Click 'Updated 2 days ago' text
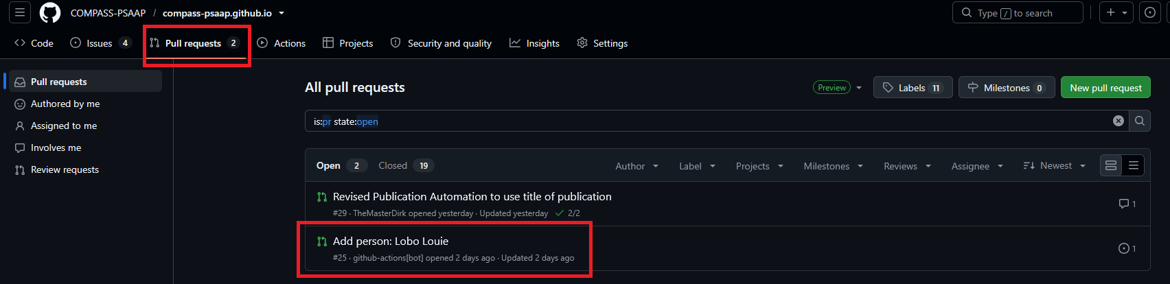 click(x=538, y=258)
